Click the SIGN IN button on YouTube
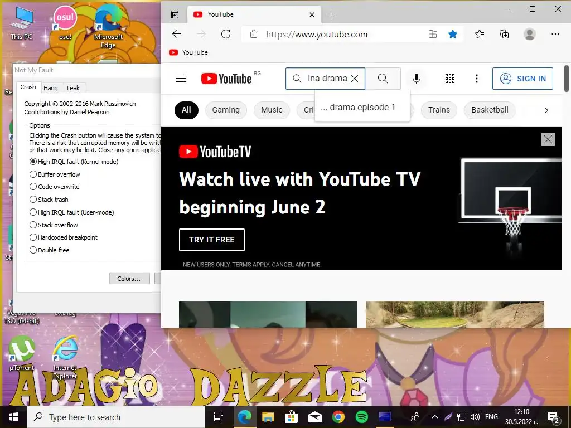The height and width of the screenshot is (428, 571). pyautogui.click(x=522, y=79)
